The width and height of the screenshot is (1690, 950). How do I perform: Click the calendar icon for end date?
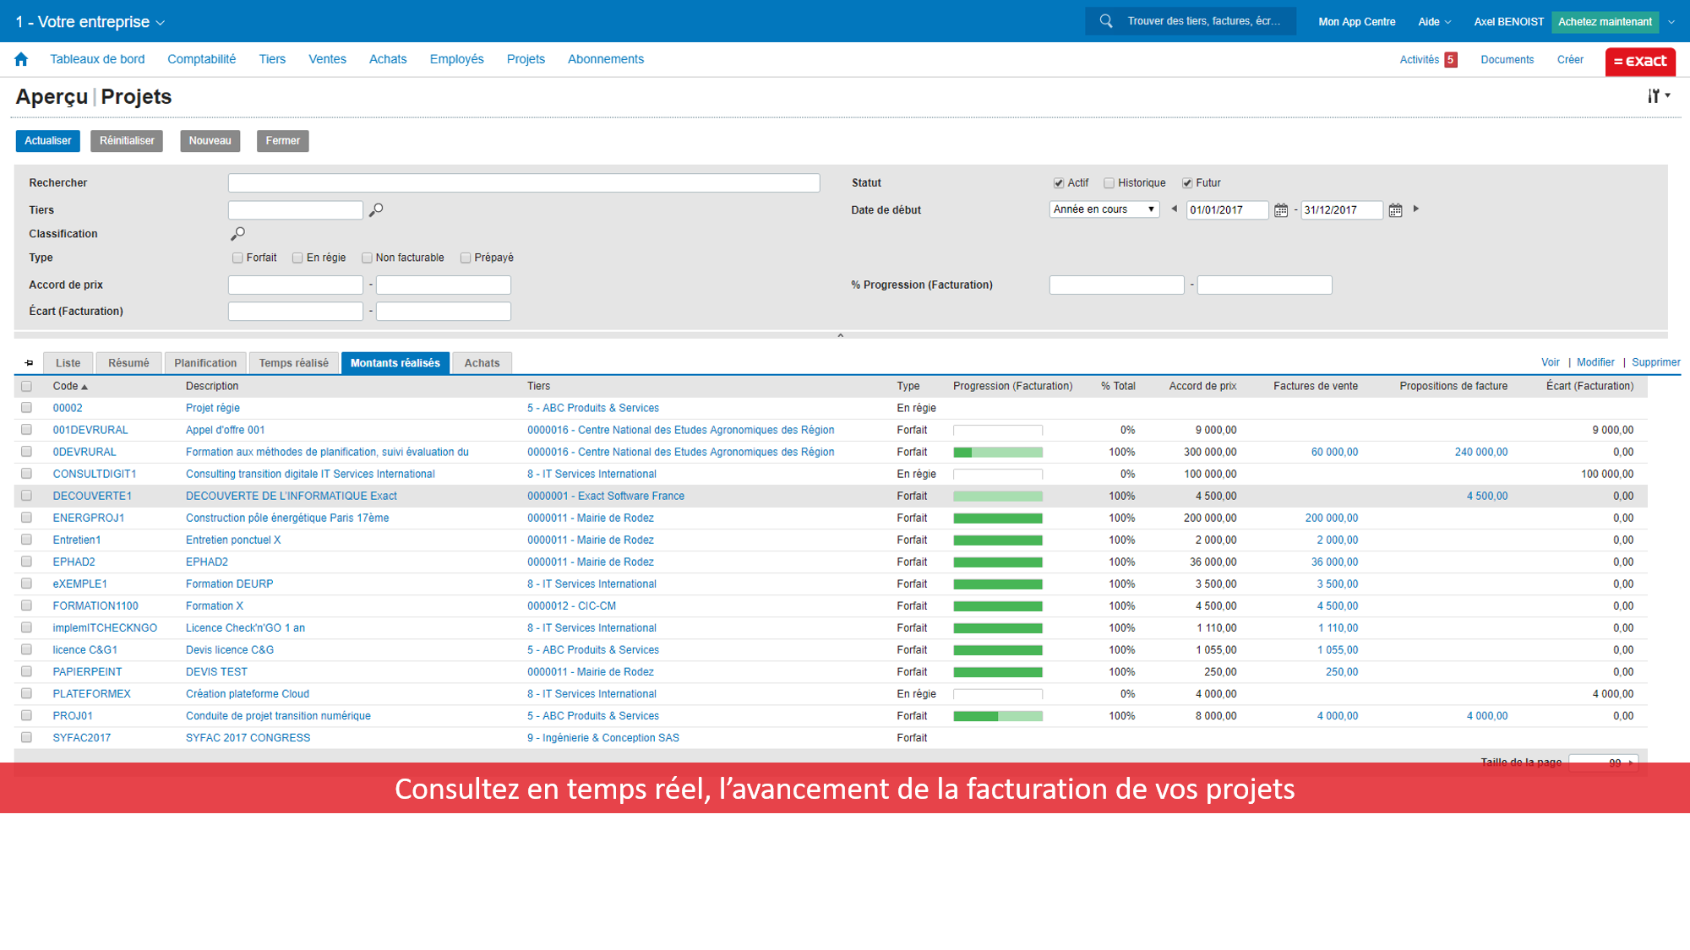(1393, 210)
